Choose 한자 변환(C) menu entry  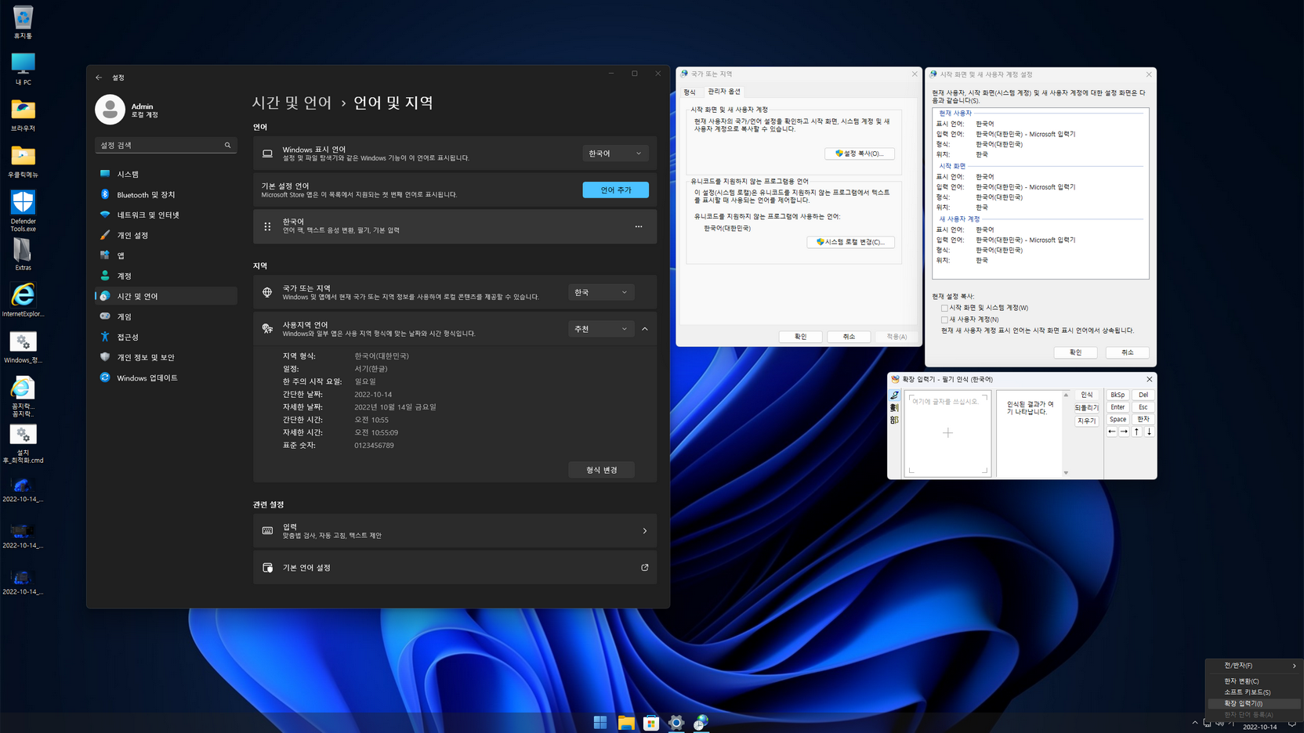coord(1255,681)
